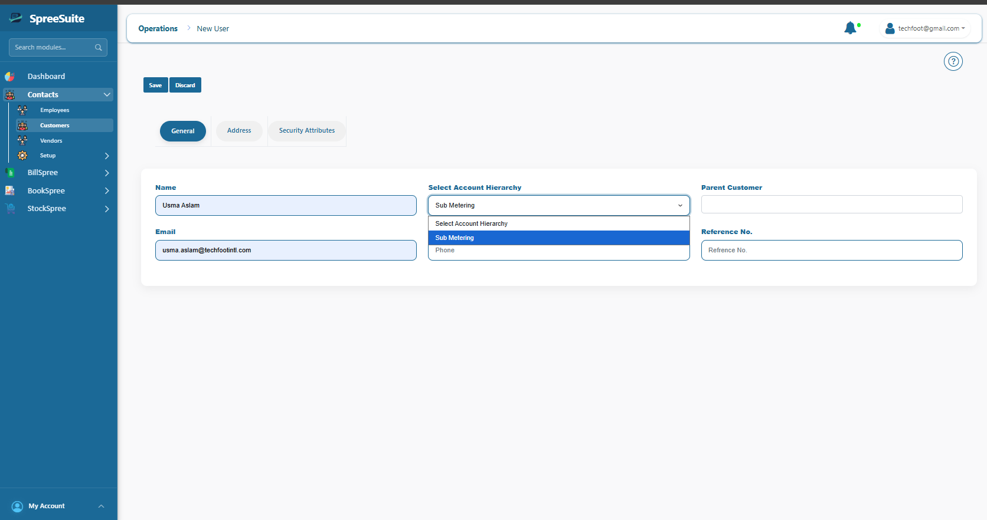Click the 'Reference No.' label
The image size is (987, 520).
[727, 232]
